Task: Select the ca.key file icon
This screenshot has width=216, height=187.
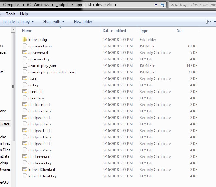Action: pyautogui.click(x=25, y=85)
